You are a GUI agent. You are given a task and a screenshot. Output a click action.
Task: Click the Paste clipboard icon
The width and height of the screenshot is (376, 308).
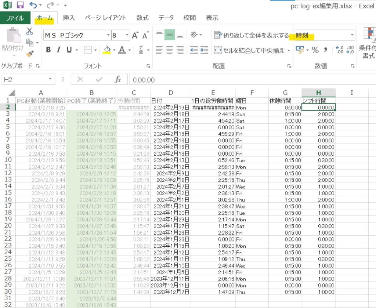(14, 35)
